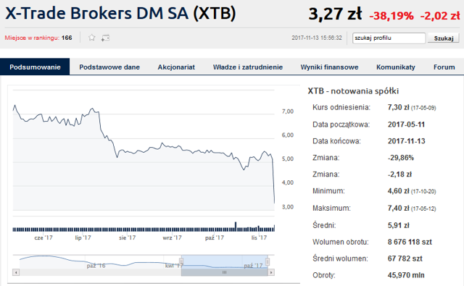This screenshot has height=286, width=464.
Task: Open the Akcjonariat tab
Action: [176, 67]
